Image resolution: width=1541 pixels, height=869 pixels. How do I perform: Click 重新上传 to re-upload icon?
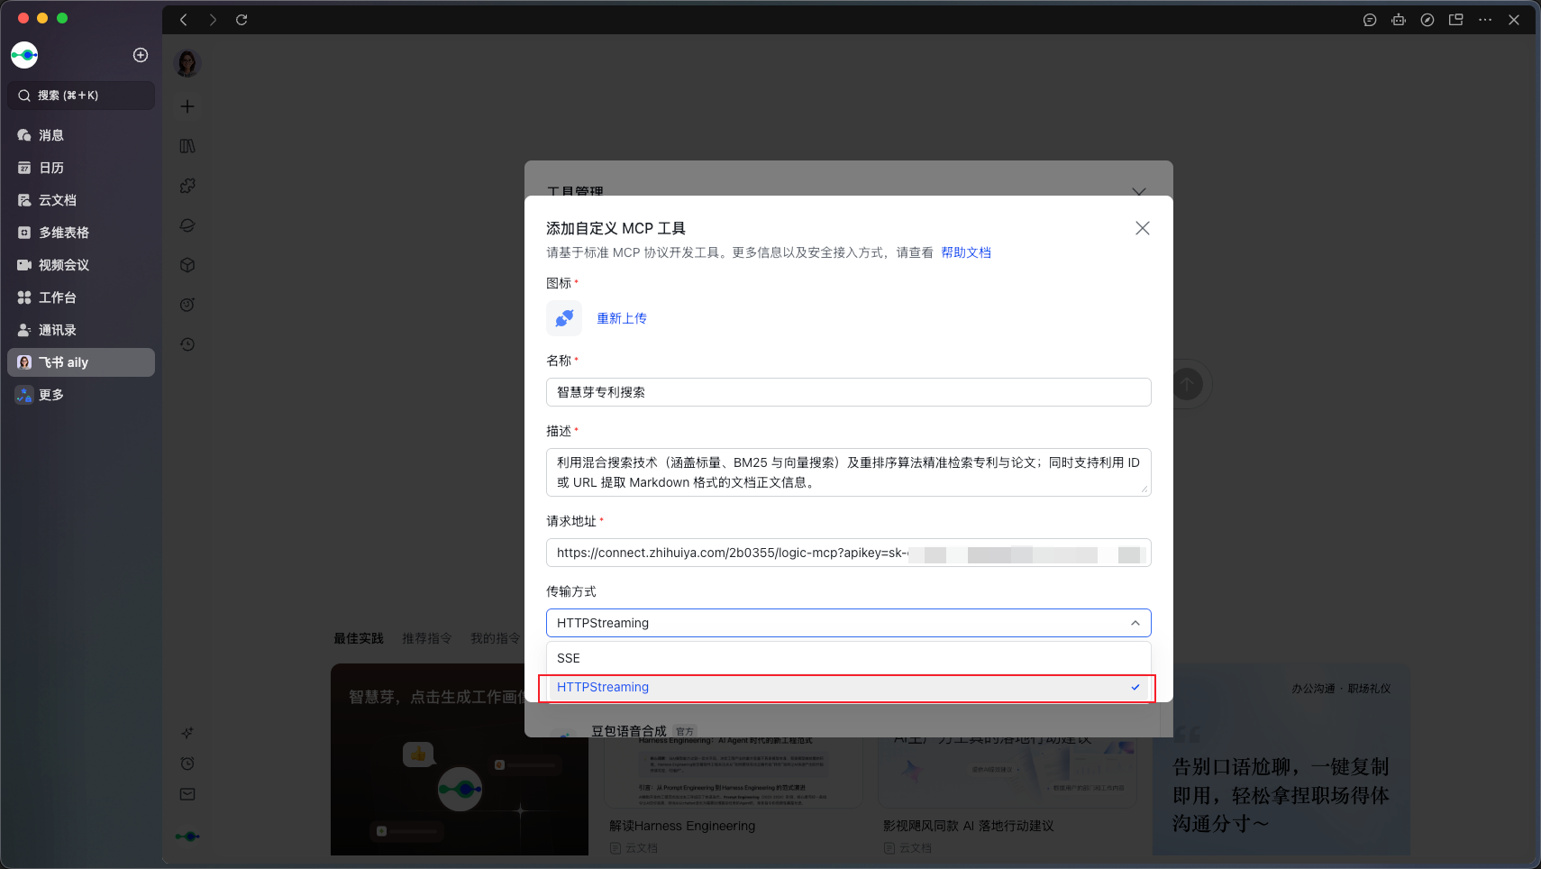pos(622,318)
